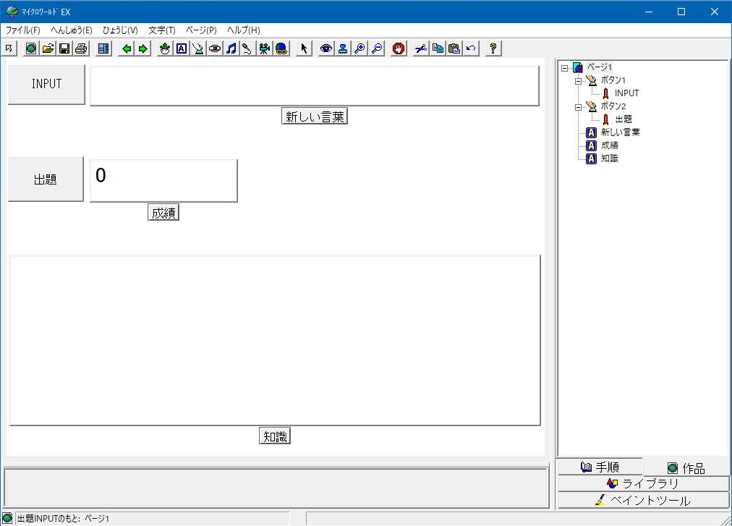732x526 pixels.
Task: Go to next page with green right arrow
Action: tap(142, 48)
